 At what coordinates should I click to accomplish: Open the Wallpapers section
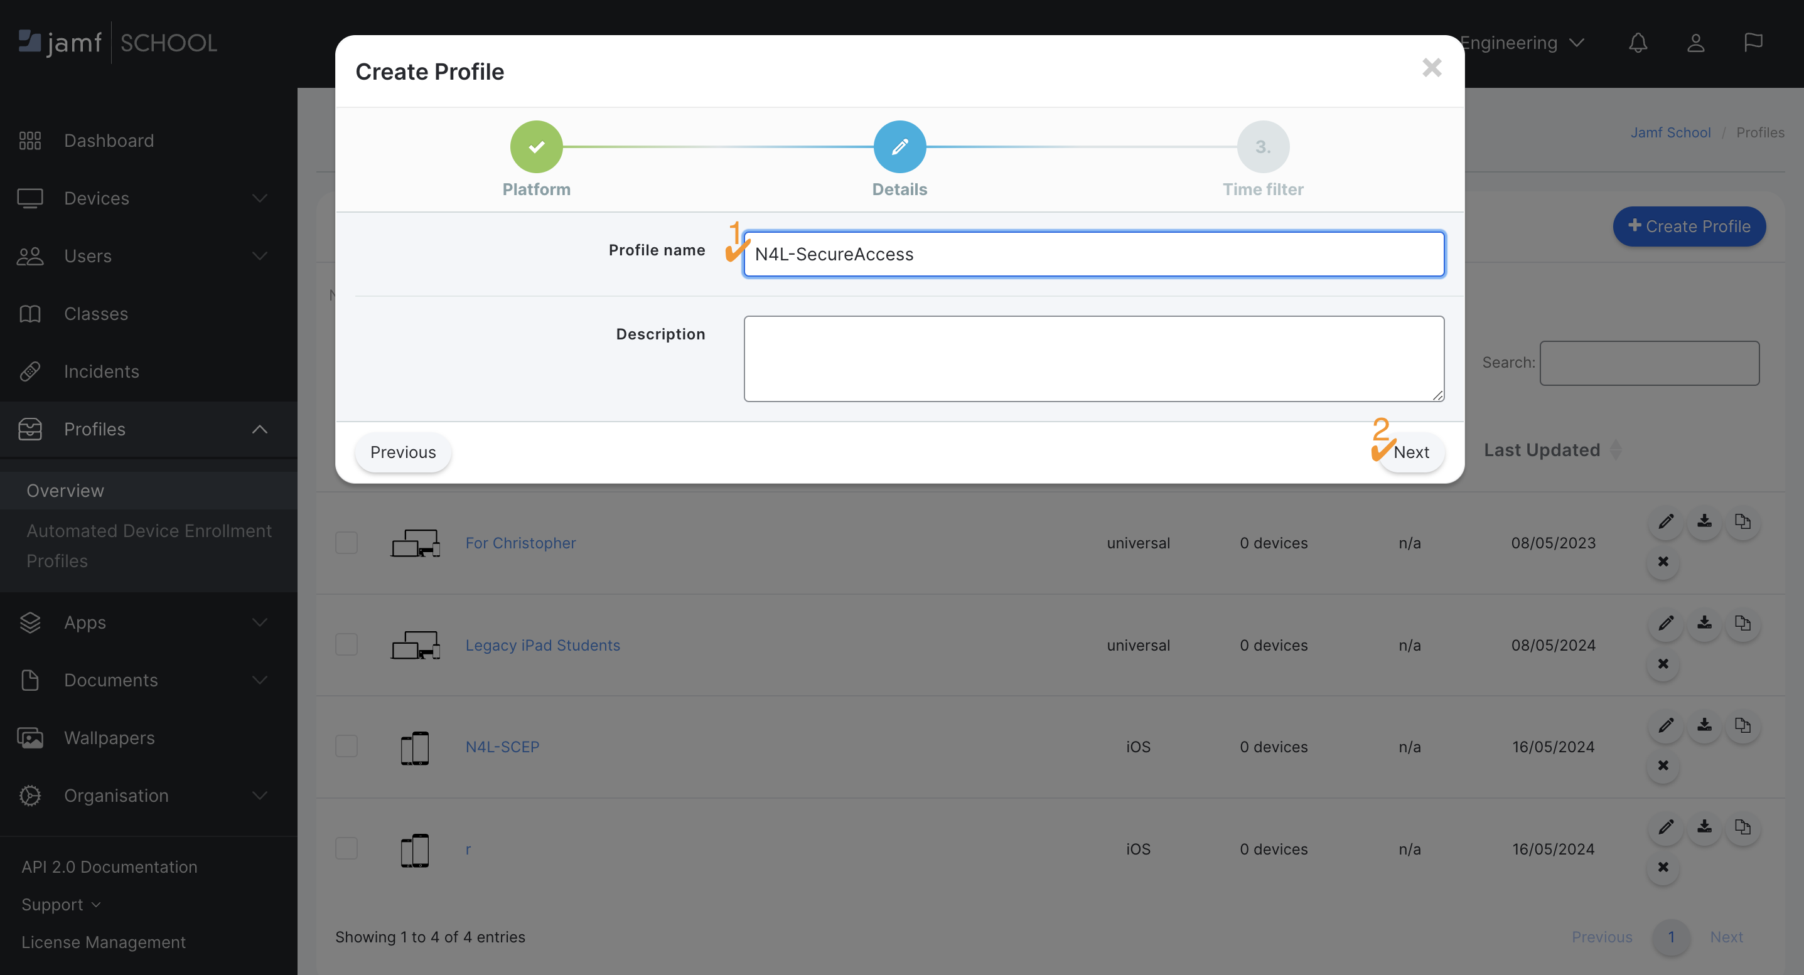[109, 738]
